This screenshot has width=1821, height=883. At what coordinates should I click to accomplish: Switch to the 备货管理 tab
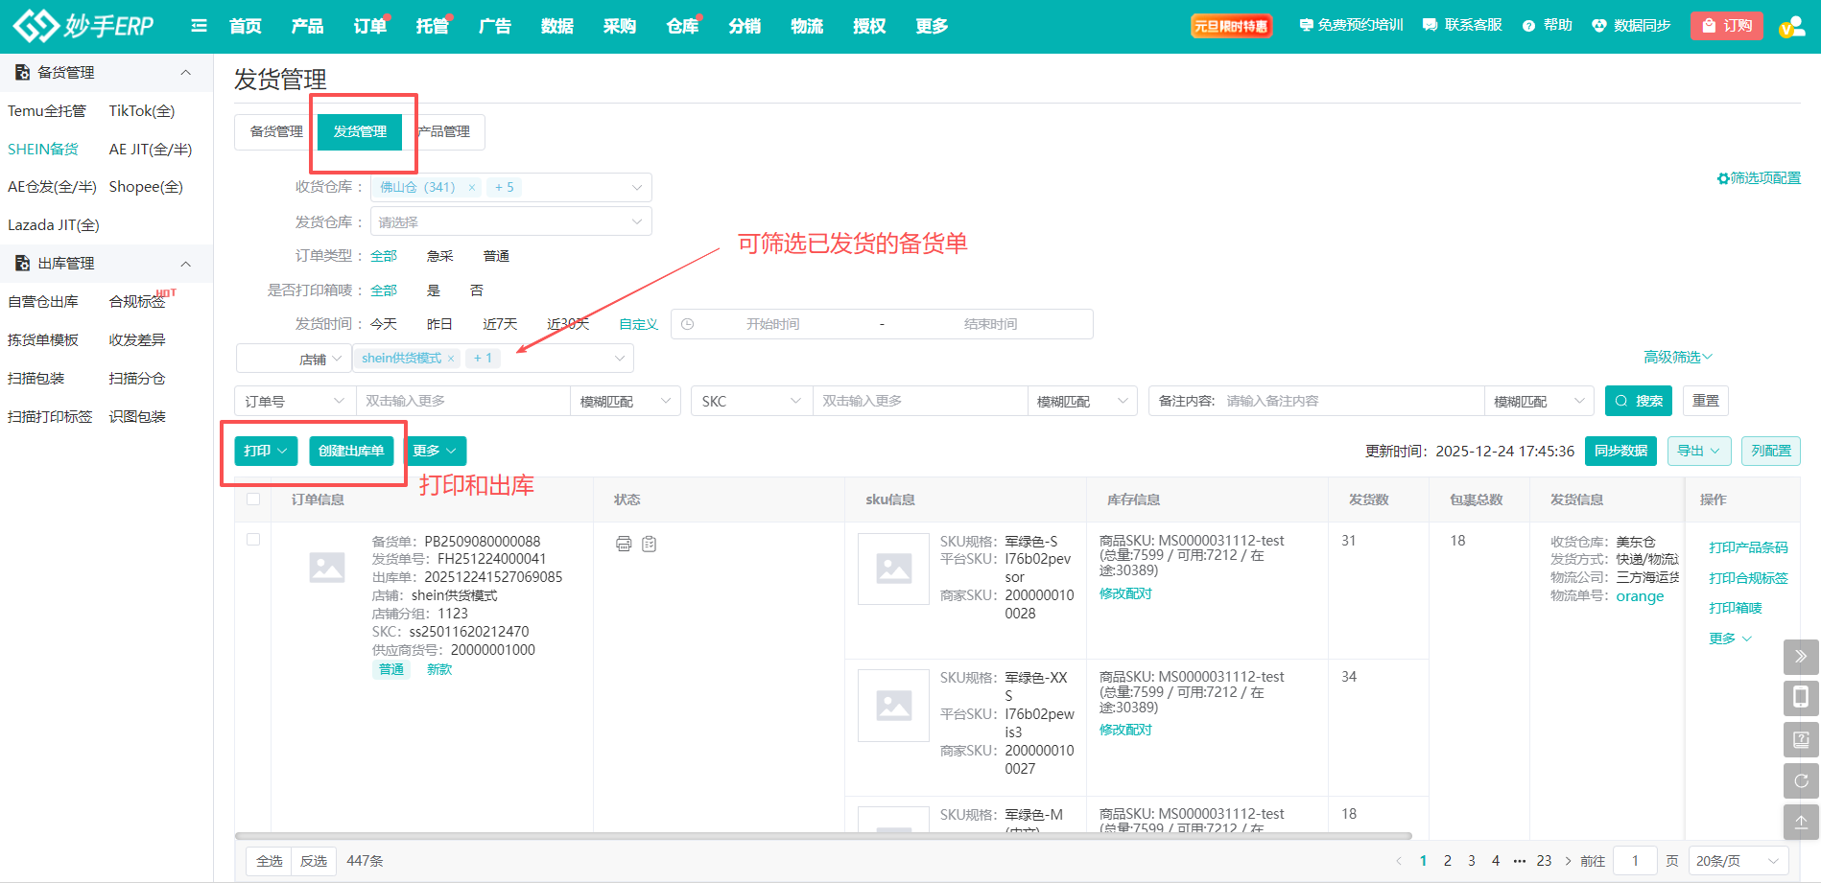(276, 131)
